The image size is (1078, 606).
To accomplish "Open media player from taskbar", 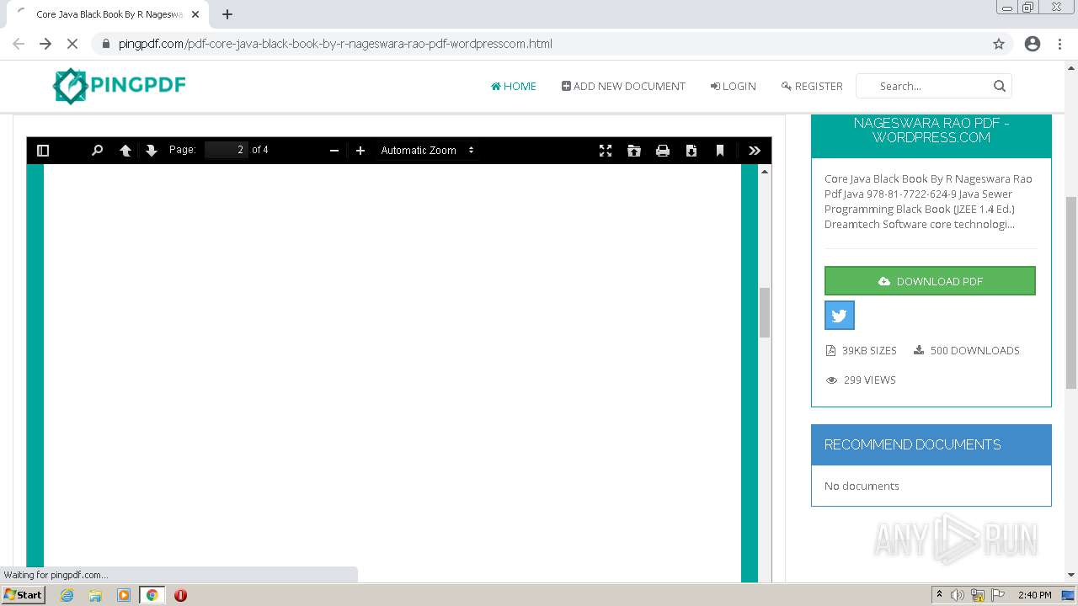I will coord(124,595).
